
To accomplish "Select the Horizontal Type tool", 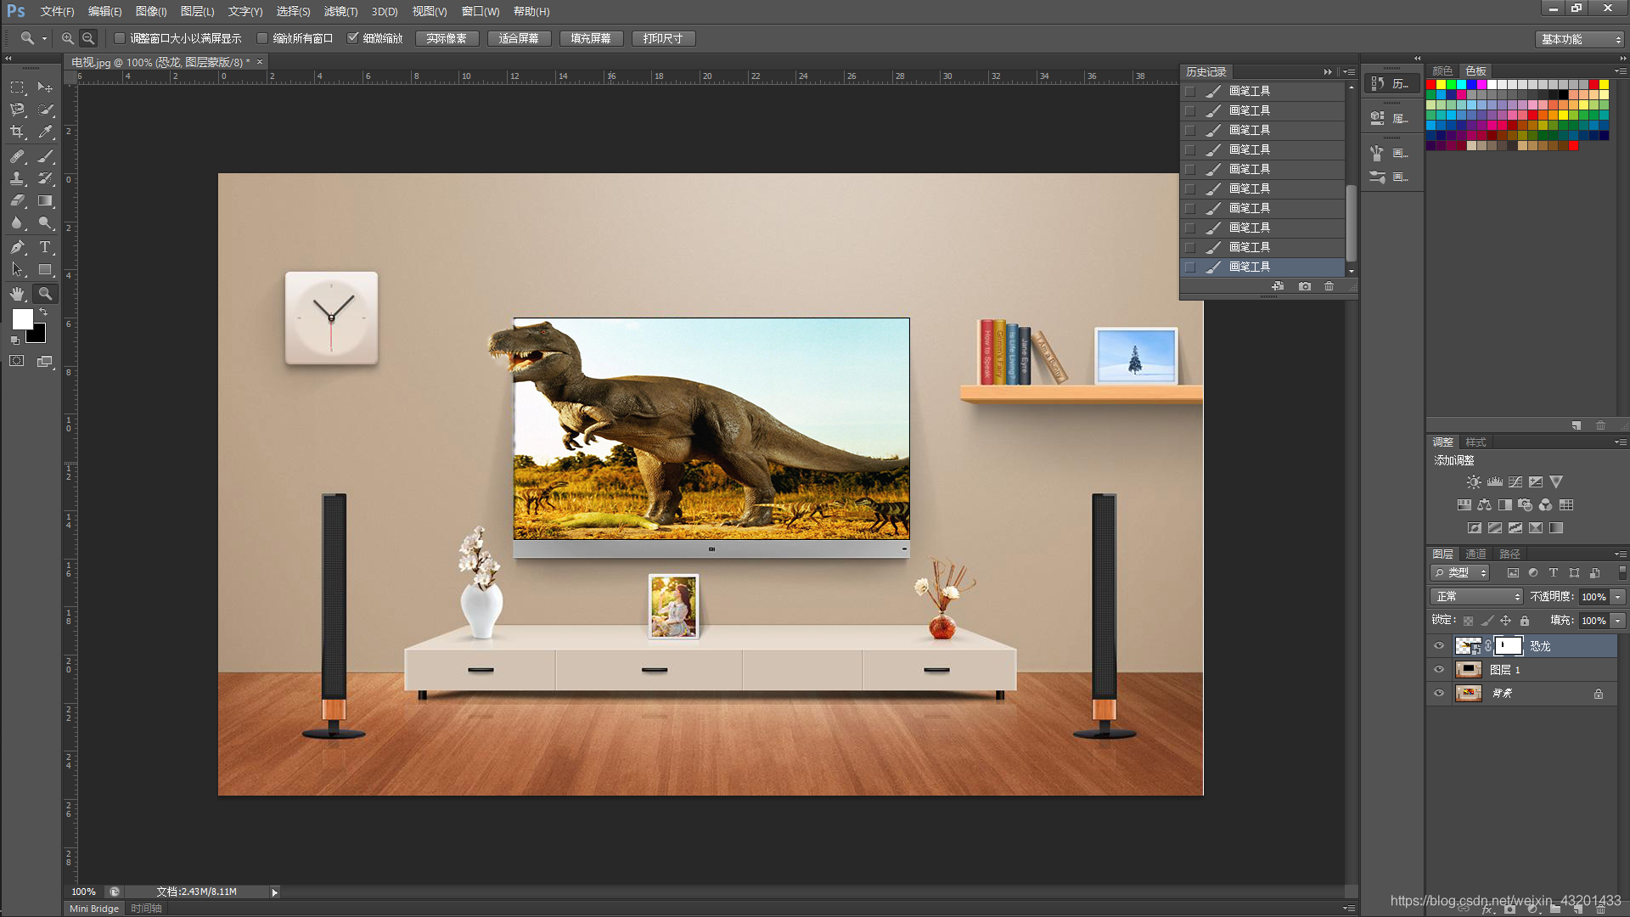I will (46, 247).
